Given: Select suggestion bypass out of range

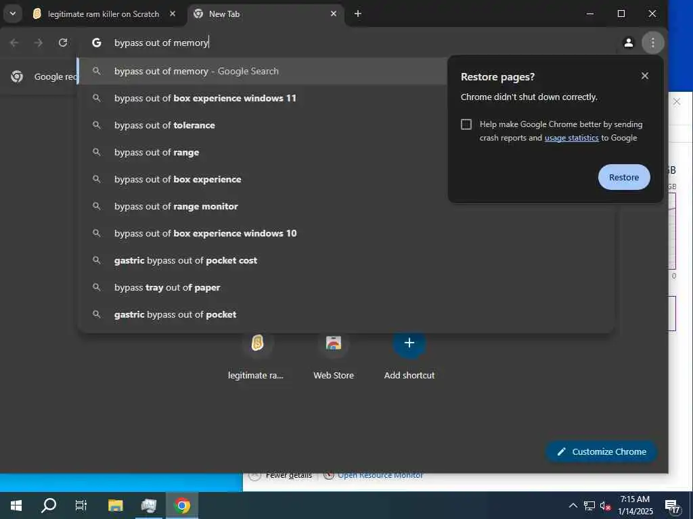Looking at the screenshot, I should tap(263, 152).
